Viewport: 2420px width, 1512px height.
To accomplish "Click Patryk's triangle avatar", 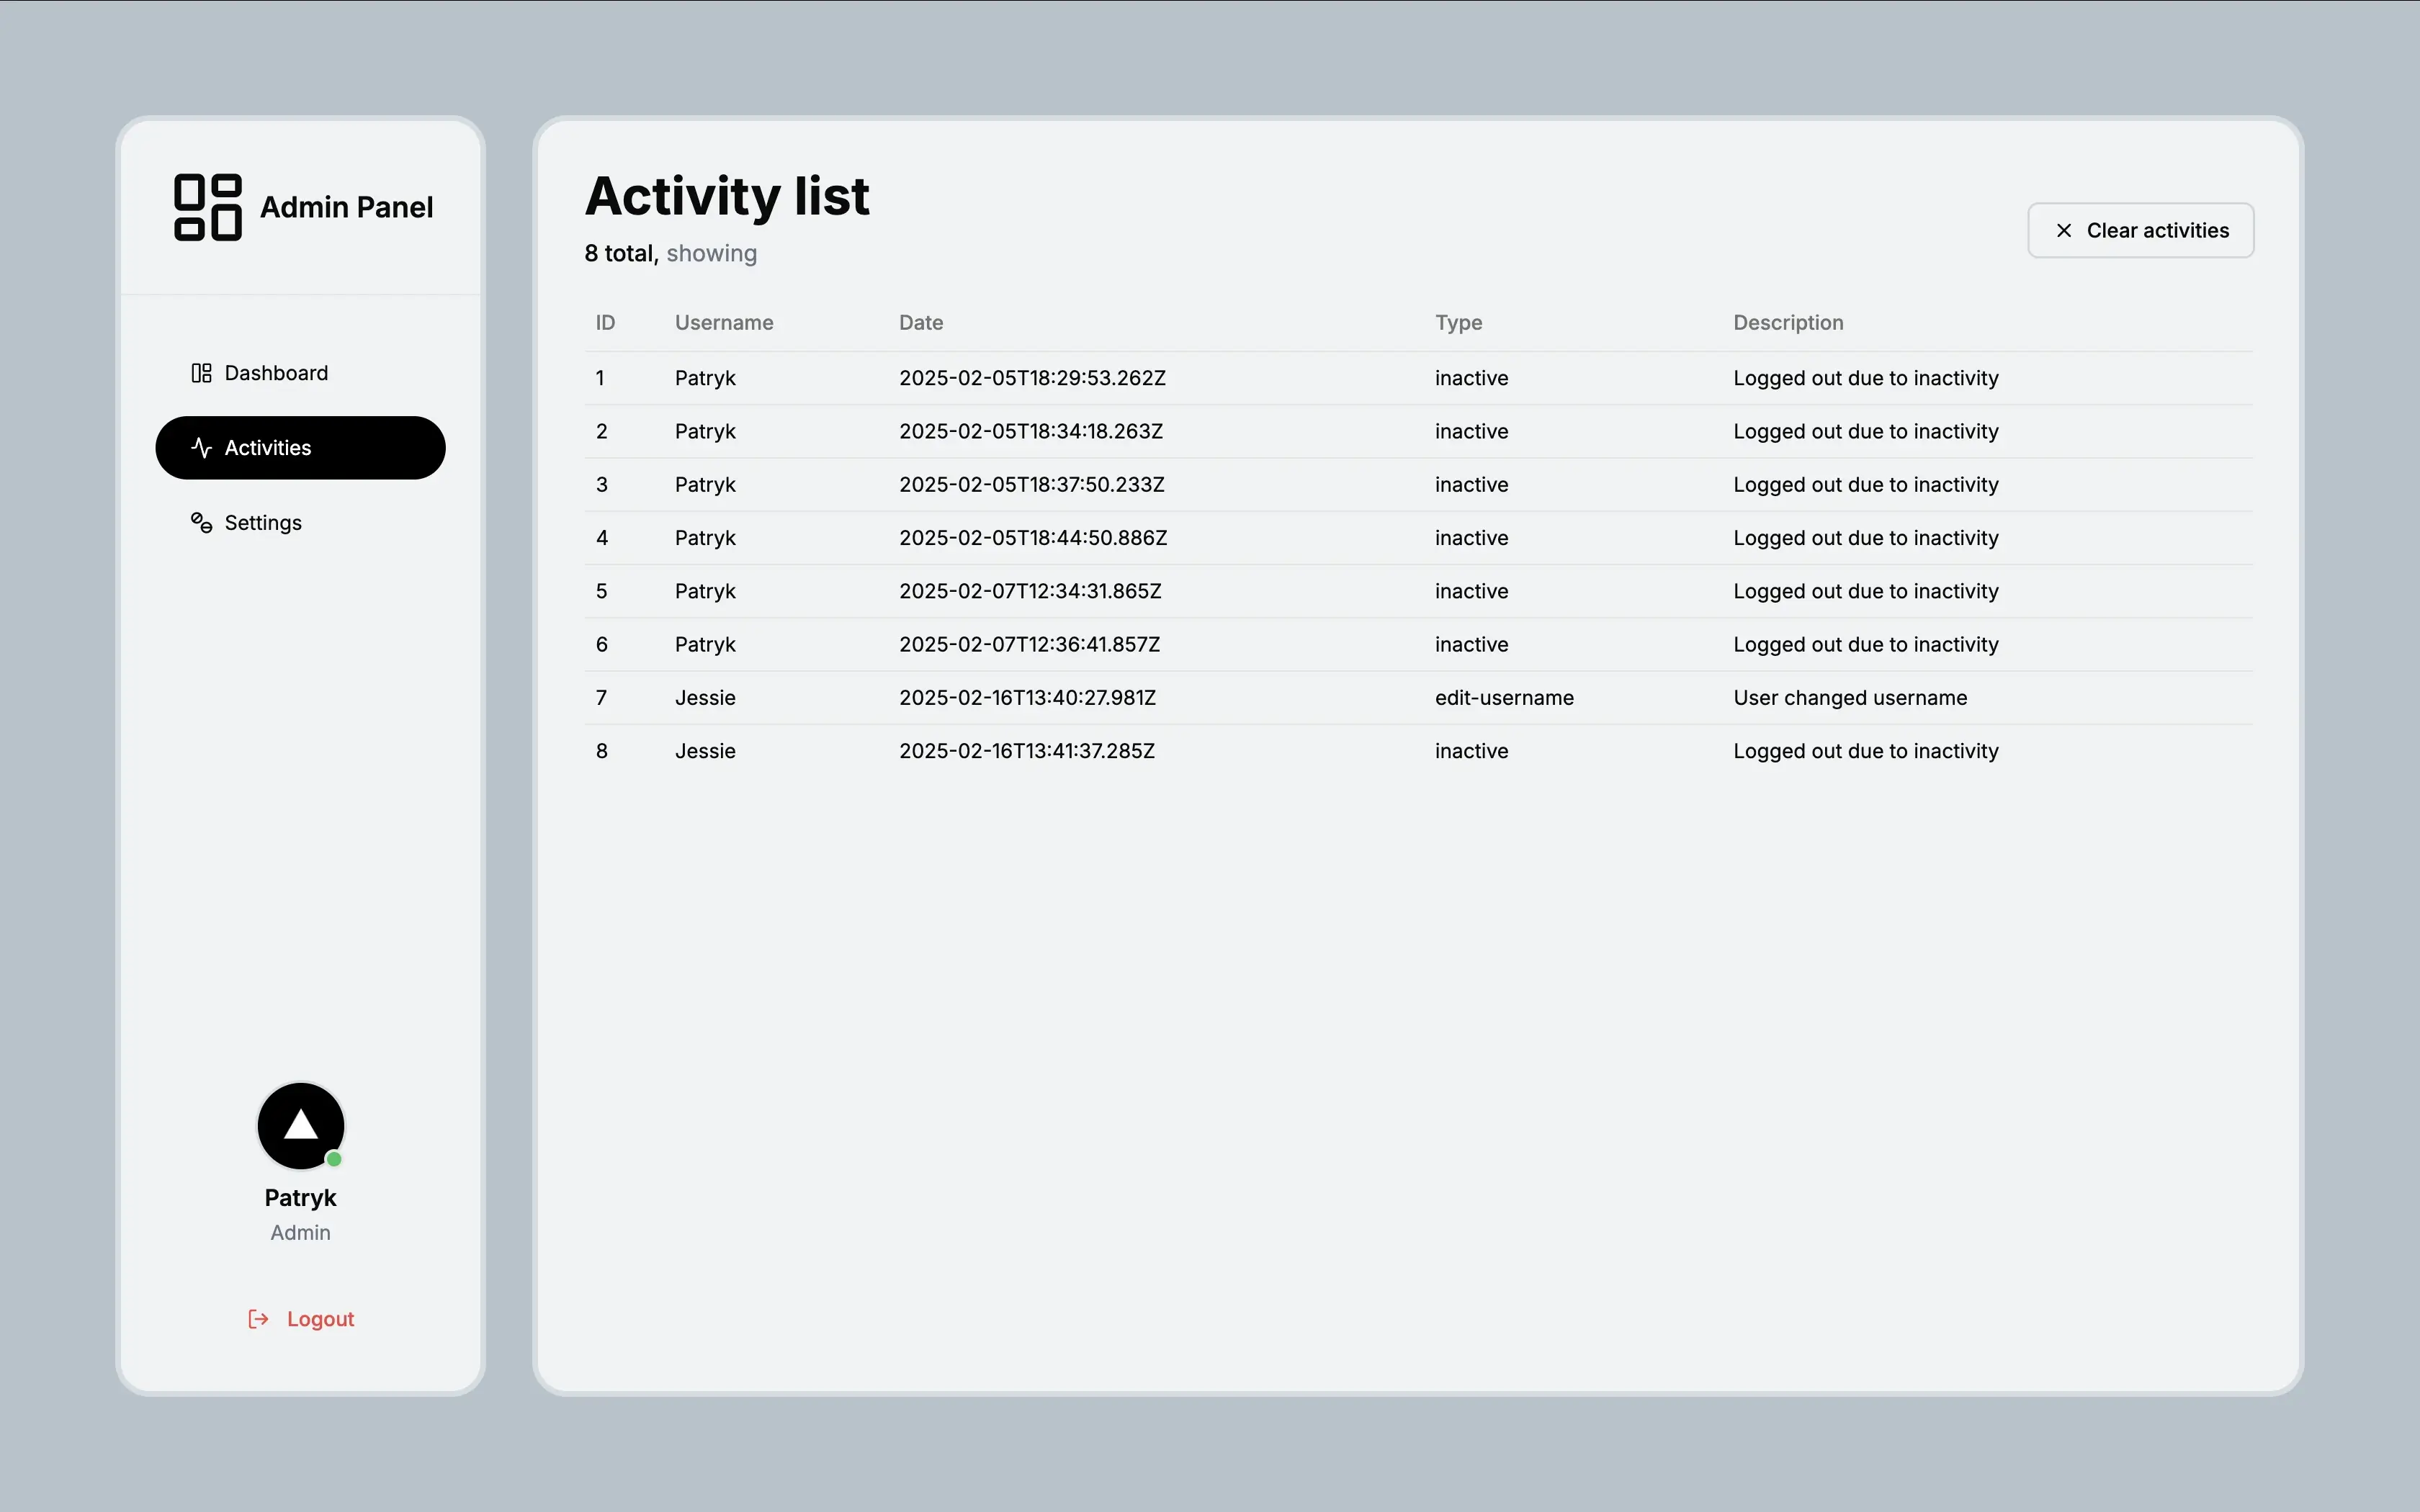I will 301,1126.
